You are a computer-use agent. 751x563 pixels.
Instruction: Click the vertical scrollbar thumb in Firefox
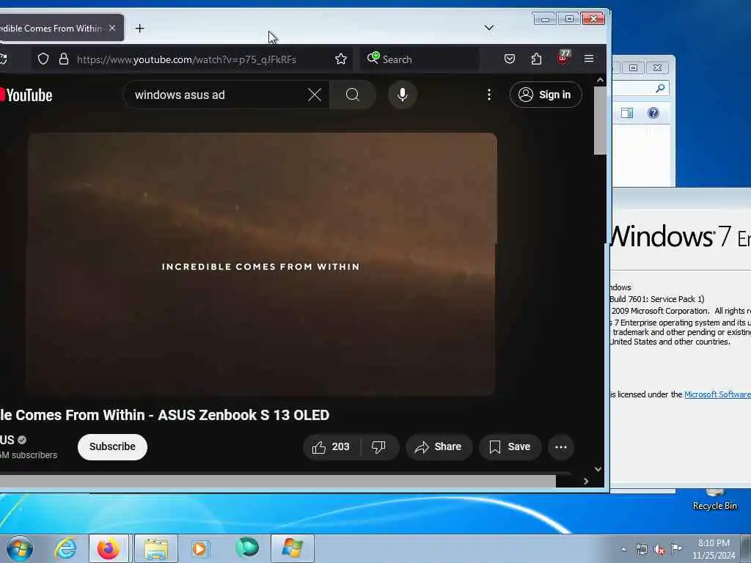tap(600, 121)
